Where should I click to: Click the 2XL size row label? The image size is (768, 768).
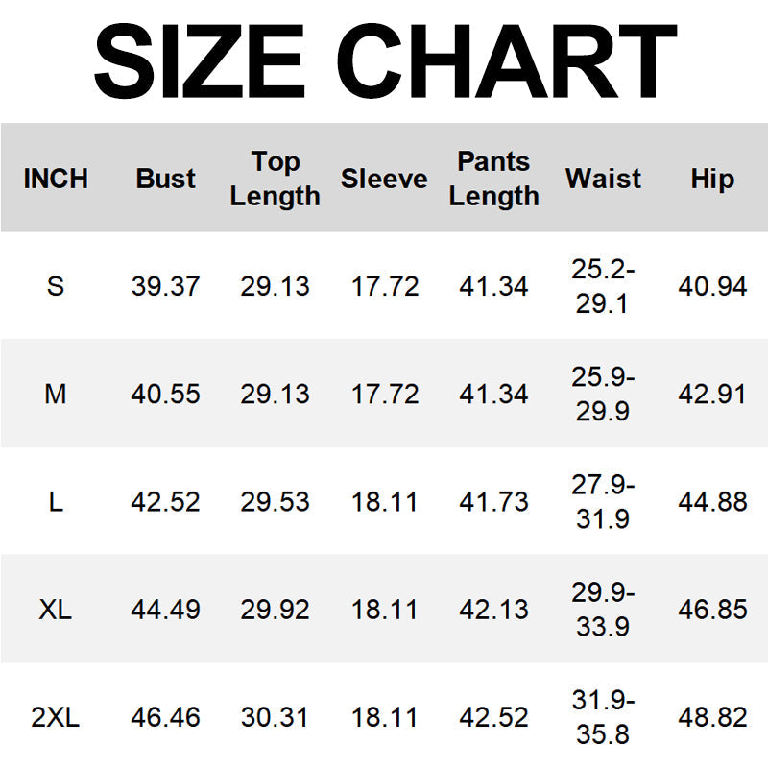56,717
